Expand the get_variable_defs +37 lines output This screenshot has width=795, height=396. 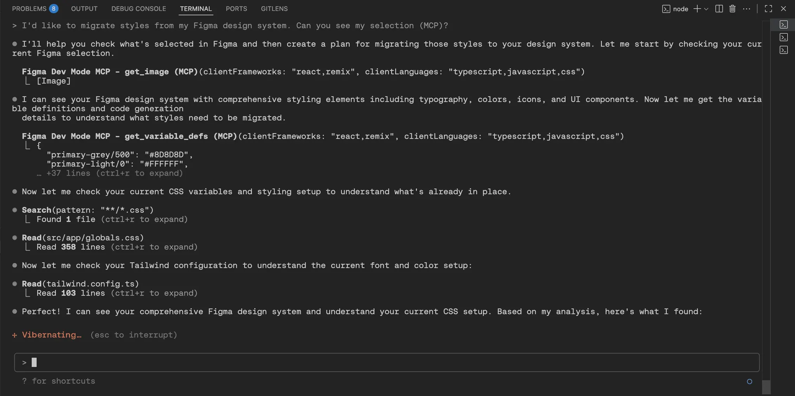[109, 173]
